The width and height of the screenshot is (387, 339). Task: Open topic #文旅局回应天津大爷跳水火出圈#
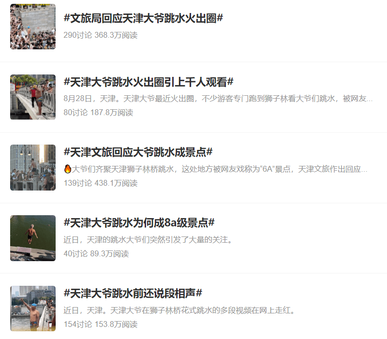[x=143, y=18]
